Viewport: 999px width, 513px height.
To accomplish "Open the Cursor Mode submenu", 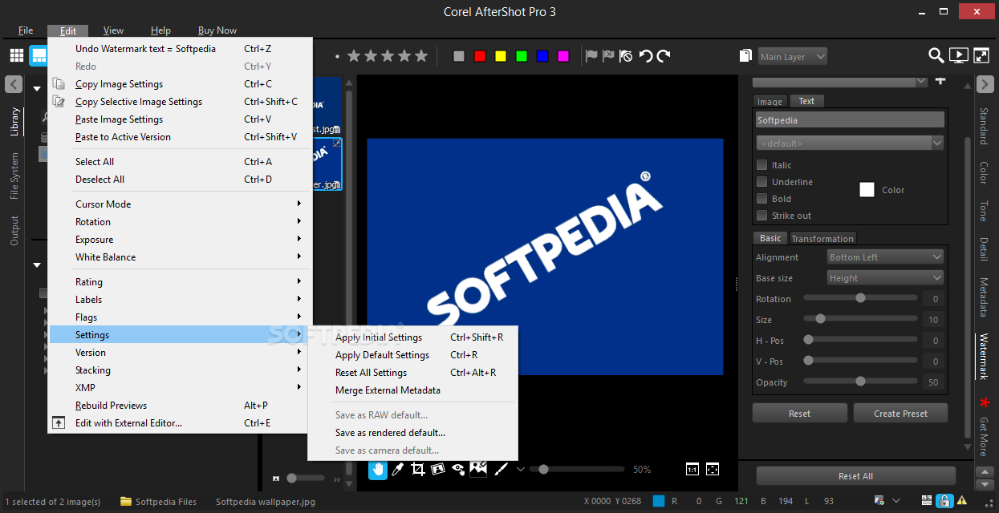I will tap(178, 204).
